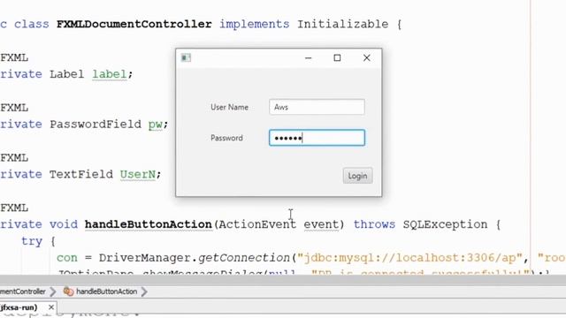Click 'getConnection' in the code
566x318 pixels.
point(244,258)
